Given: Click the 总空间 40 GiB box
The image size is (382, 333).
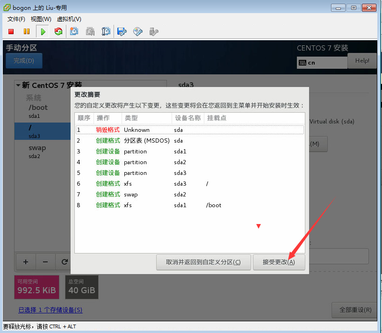Looking at the screenshot, I should 82,287.
